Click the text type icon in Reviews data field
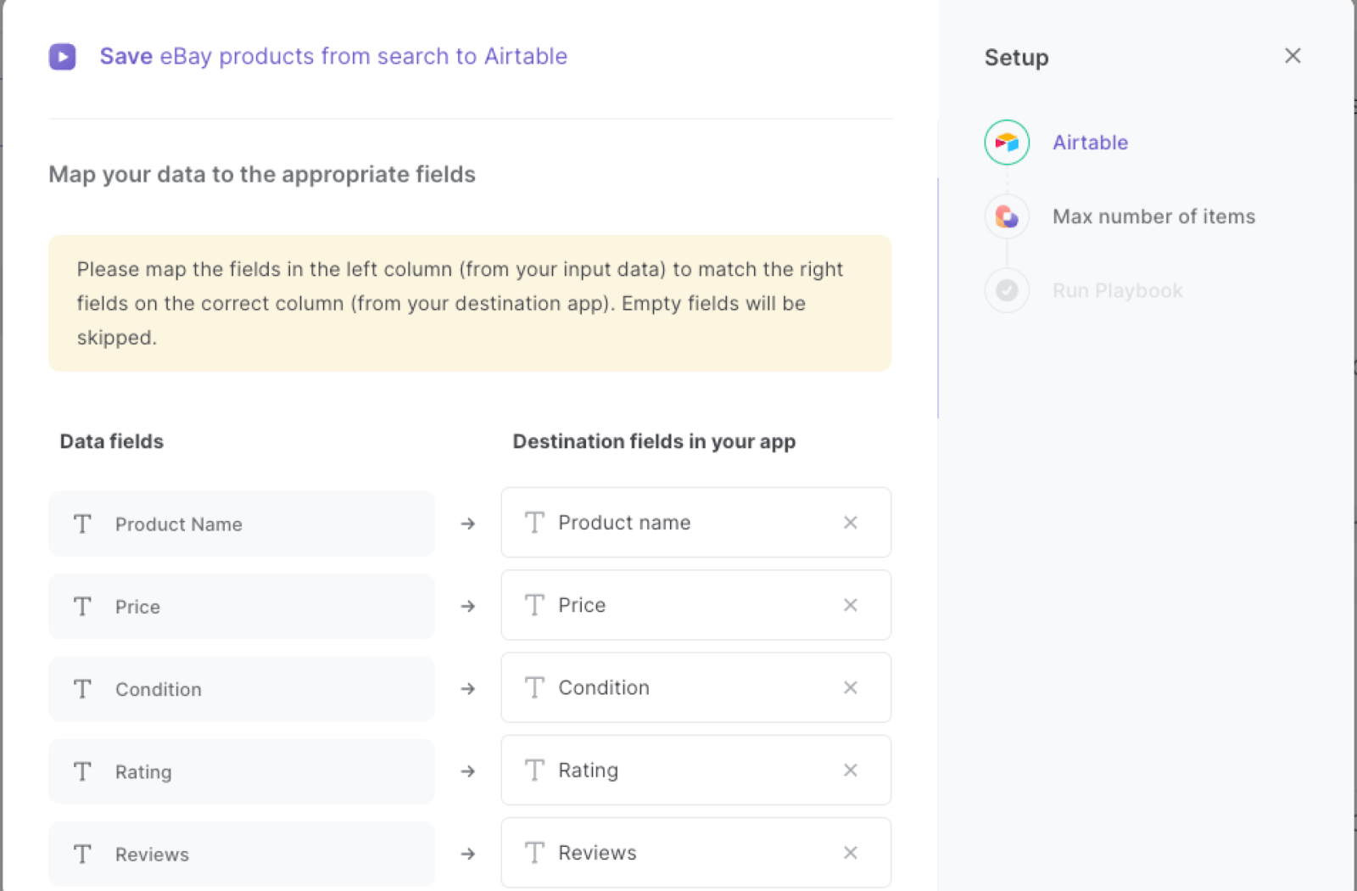1357x891 pixels. pos(82,854)
